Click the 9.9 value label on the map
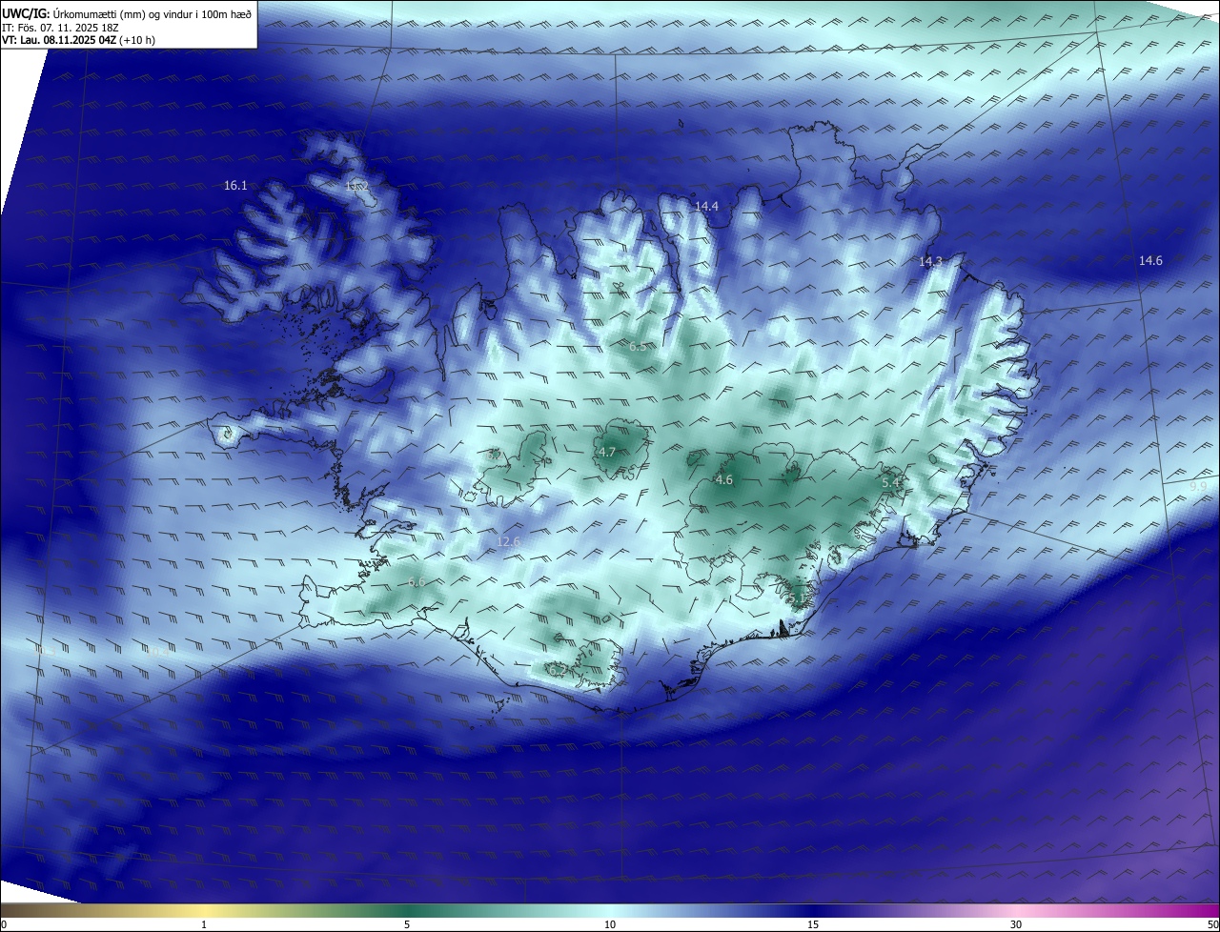1220x932 pixels. 1198,487
